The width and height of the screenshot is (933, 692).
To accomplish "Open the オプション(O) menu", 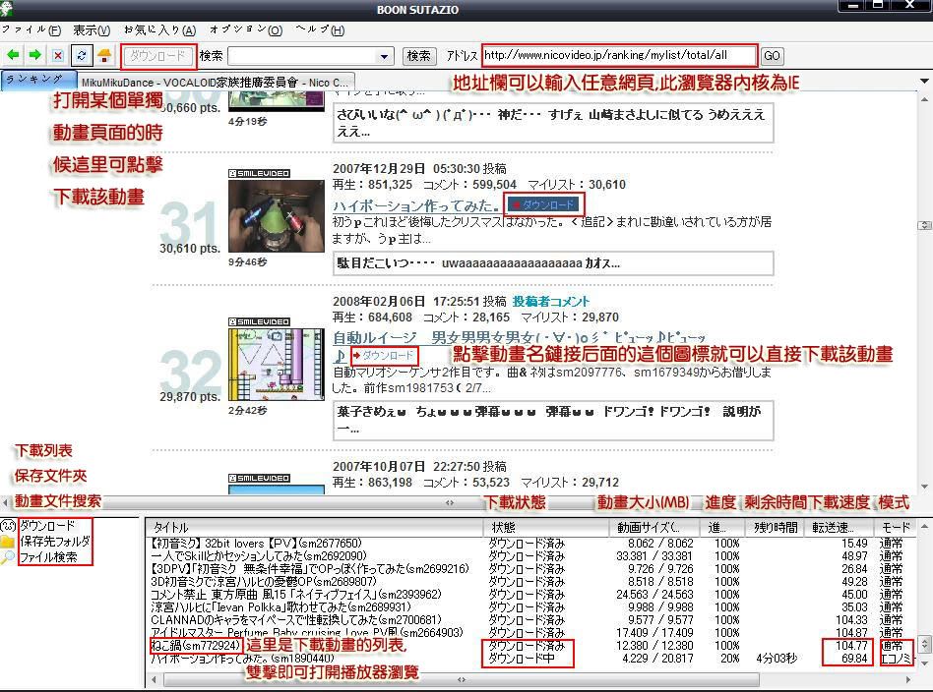I will click(246, 29).
